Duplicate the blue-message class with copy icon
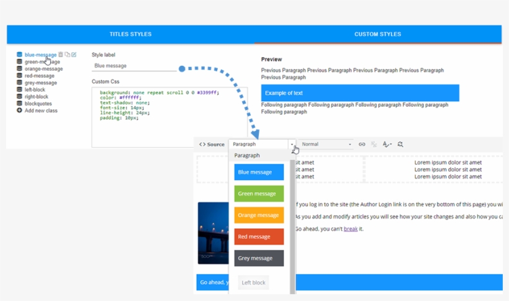This screenshot has width=509, height=301. [x=67, y=55]
